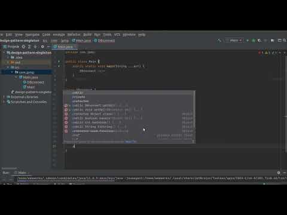
Task: Choose 'private' completion suggestion
Action: point(129,97)
